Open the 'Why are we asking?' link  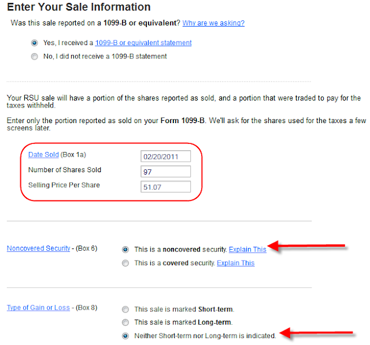pyautogui.click(x=213, y=23)
